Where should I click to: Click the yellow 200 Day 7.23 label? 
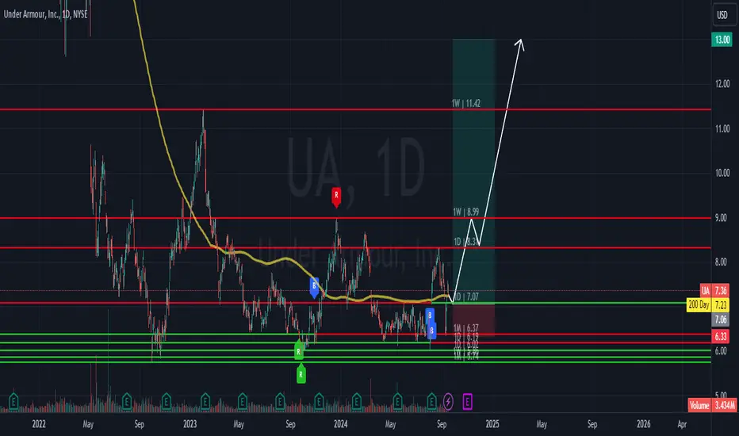[707, 305]
